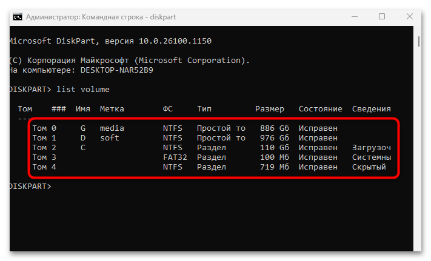Viewport: 431px width, 261px height.
Task: Click the '886 Gб' size value
Action: 275,128
